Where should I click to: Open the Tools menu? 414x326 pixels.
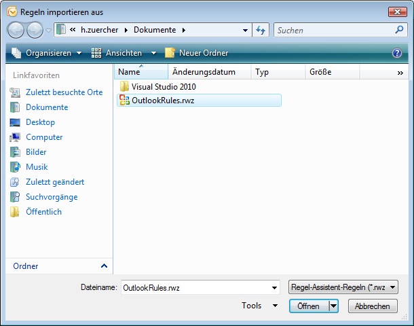(259, 306)
